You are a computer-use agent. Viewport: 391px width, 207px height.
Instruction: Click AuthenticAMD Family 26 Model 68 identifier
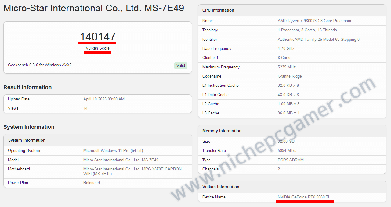point(319,39)
